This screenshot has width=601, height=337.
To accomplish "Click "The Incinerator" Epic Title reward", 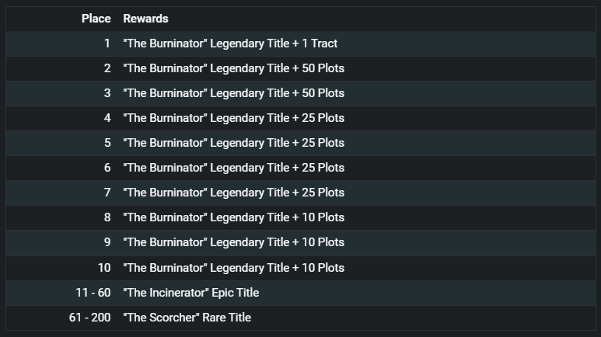I will [x=191, y=293].
